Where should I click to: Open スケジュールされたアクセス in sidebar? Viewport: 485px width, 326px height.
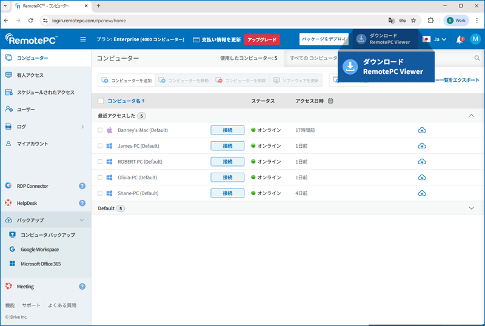coord(46,92)
